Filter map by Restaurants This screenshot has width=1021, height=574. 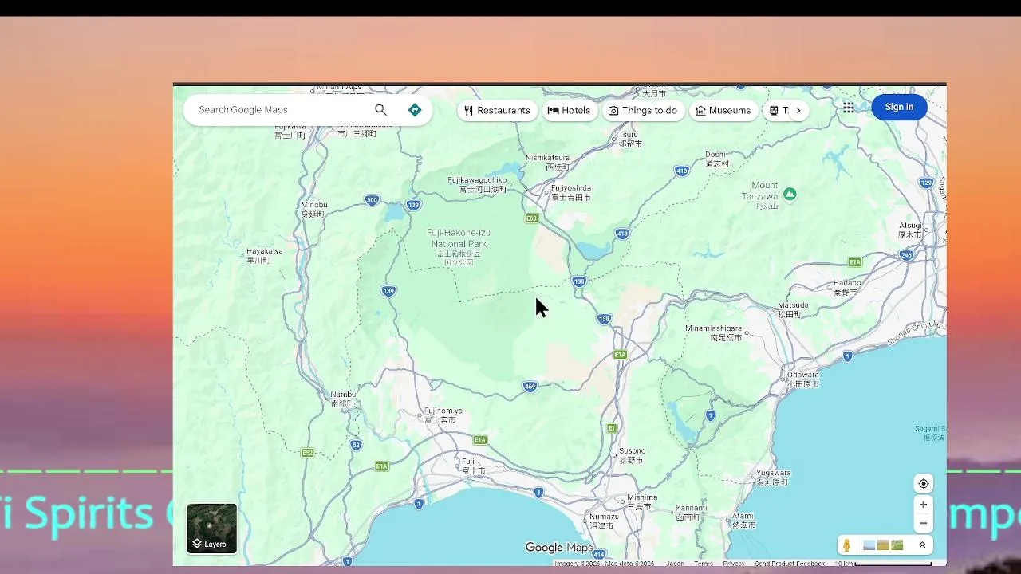pyautogui.click(x=497, y=111)
